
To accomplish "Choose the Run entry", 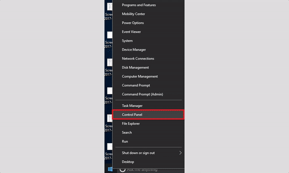I will (x=148, y=141).
